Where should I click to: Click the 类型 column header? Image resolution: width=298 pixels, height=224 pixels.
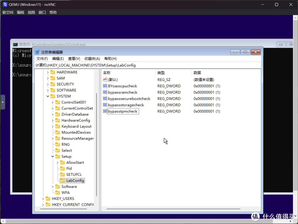(161, 73)
